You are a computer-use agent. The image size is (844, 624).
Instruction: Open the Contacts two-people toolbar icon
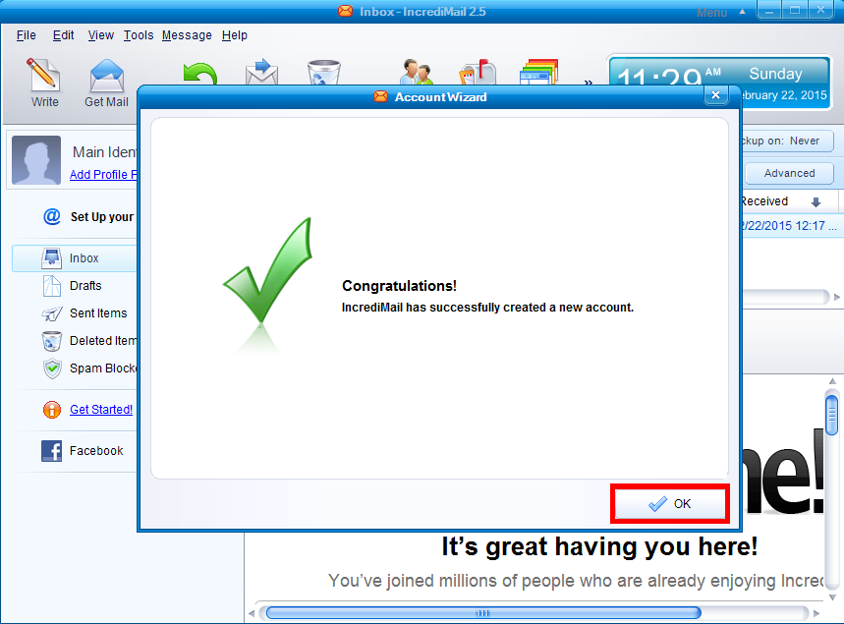[416, 72]
